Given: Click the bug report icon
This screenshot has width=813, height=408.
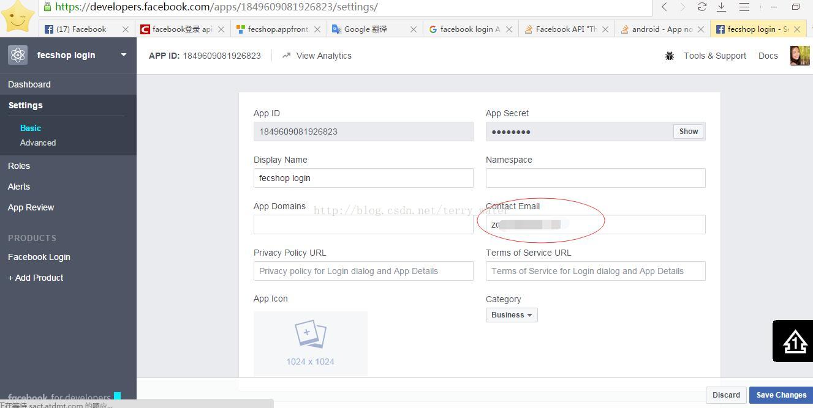Looking at the screenshot, I should 670,56.
